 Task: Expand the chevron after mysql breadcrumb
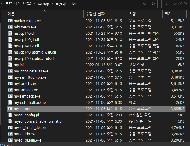click(69, 4)
